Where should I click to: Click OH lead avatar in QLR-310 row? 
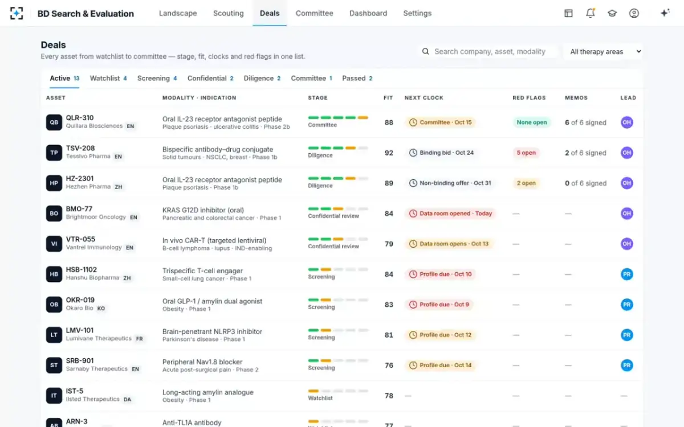627,122
